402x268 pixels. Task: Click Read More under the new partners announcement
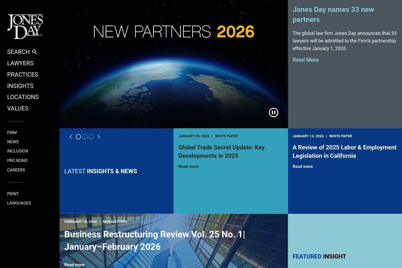point(306,60)
